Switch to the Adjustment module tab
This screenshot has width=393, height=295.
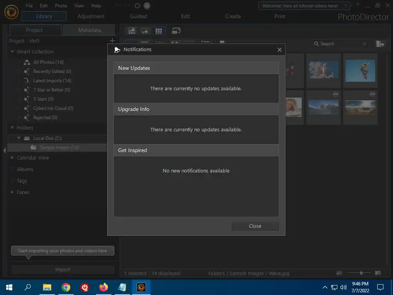[91, 16]
